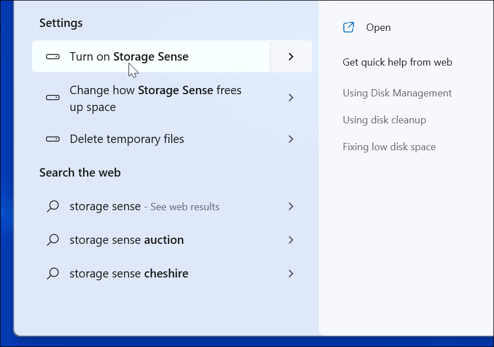The image size is (494, 347).
Task: Click the drive icon beside Delete temporary files
Action: pos(53,139)
